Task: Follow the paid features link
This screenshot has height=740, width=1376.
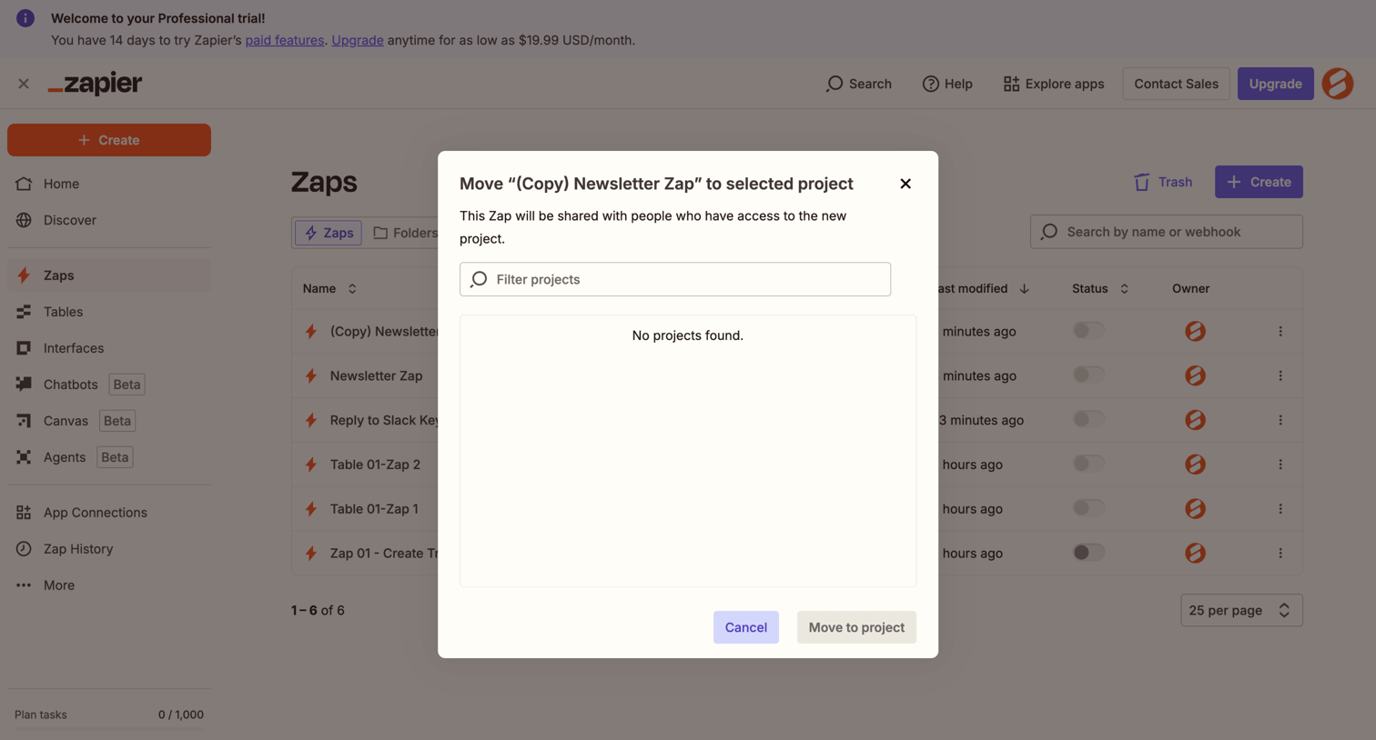Action: [x=285, y=40]
